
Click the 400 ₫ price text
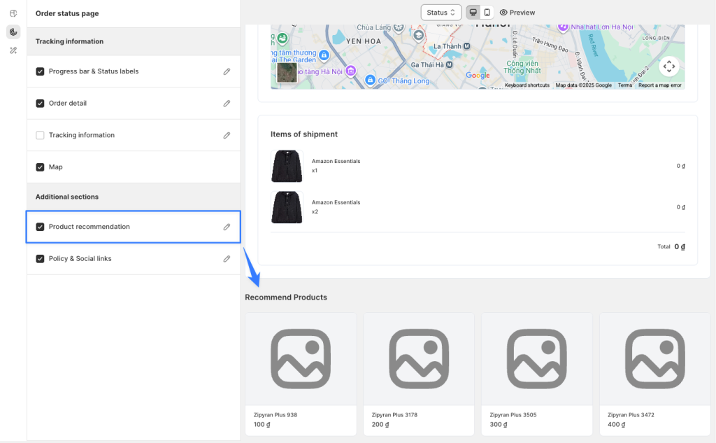[x=617, y=425]
